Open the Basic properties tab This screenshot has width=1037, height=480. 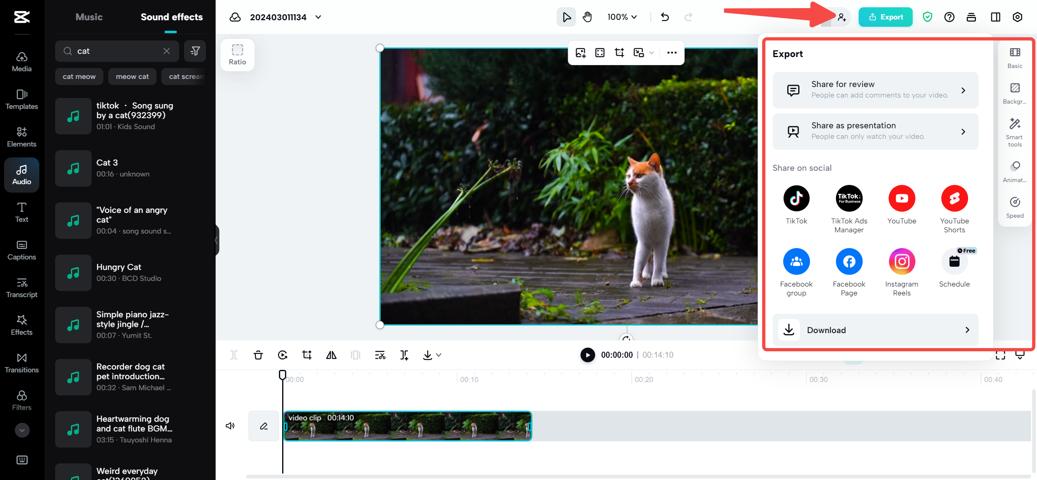click(1015, 58)
